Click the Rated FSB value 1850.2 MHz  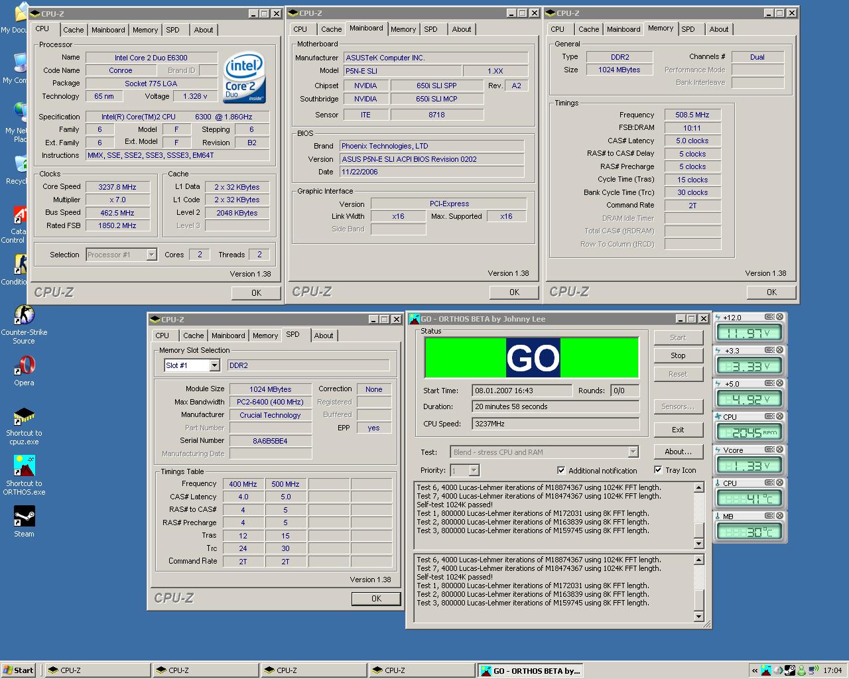click(117, 225)
